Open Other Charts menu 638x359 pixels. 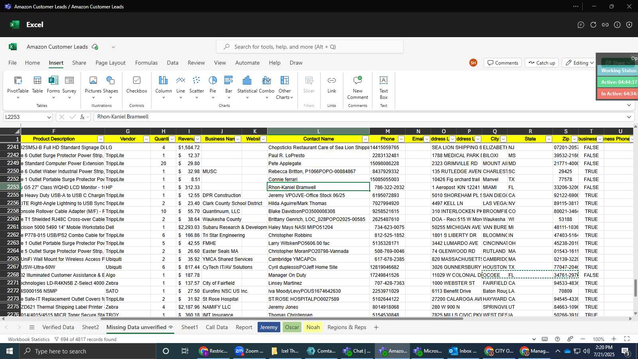click(284, 88)
